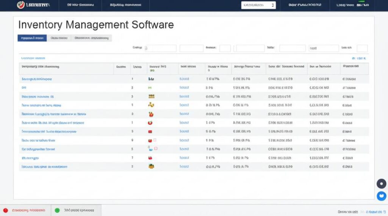Screen dimensions: 388x216
Task: Click the blue round floating button at right edge
Action: coord(381,196)
